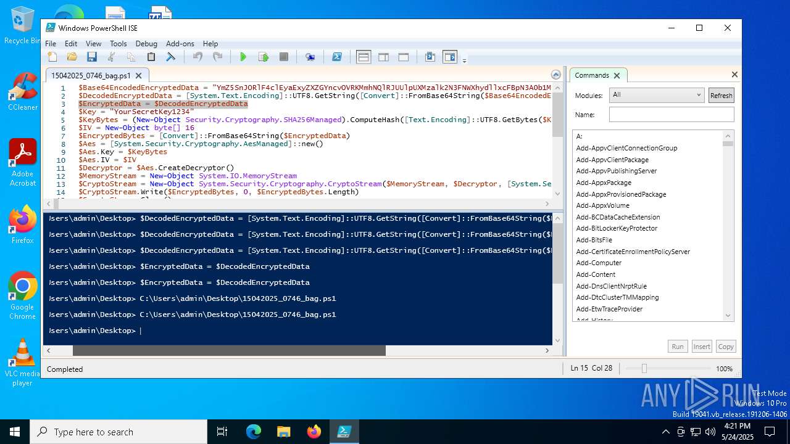Show script pane maximized layout
This screenshot has height=444, width=790.
[404, 57]
